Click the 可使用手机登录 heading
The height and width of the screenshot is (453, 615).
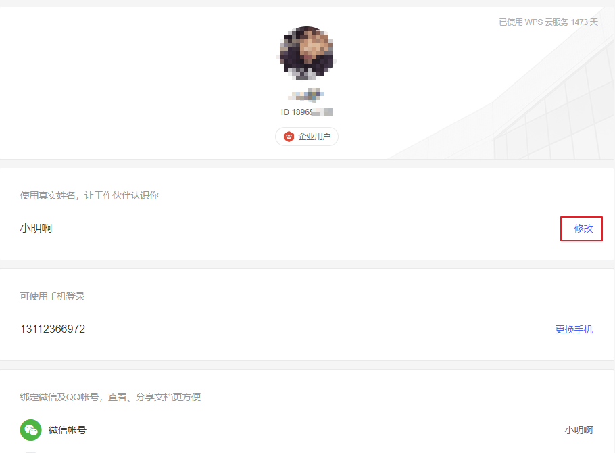[53, 296]
